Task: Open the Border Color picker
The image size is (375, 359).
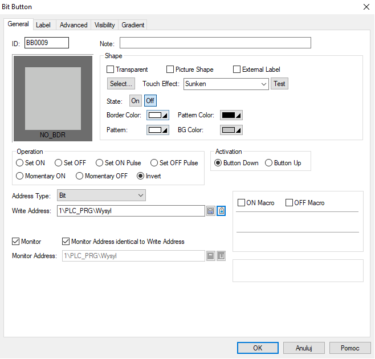Action: (x=158, y=115)
